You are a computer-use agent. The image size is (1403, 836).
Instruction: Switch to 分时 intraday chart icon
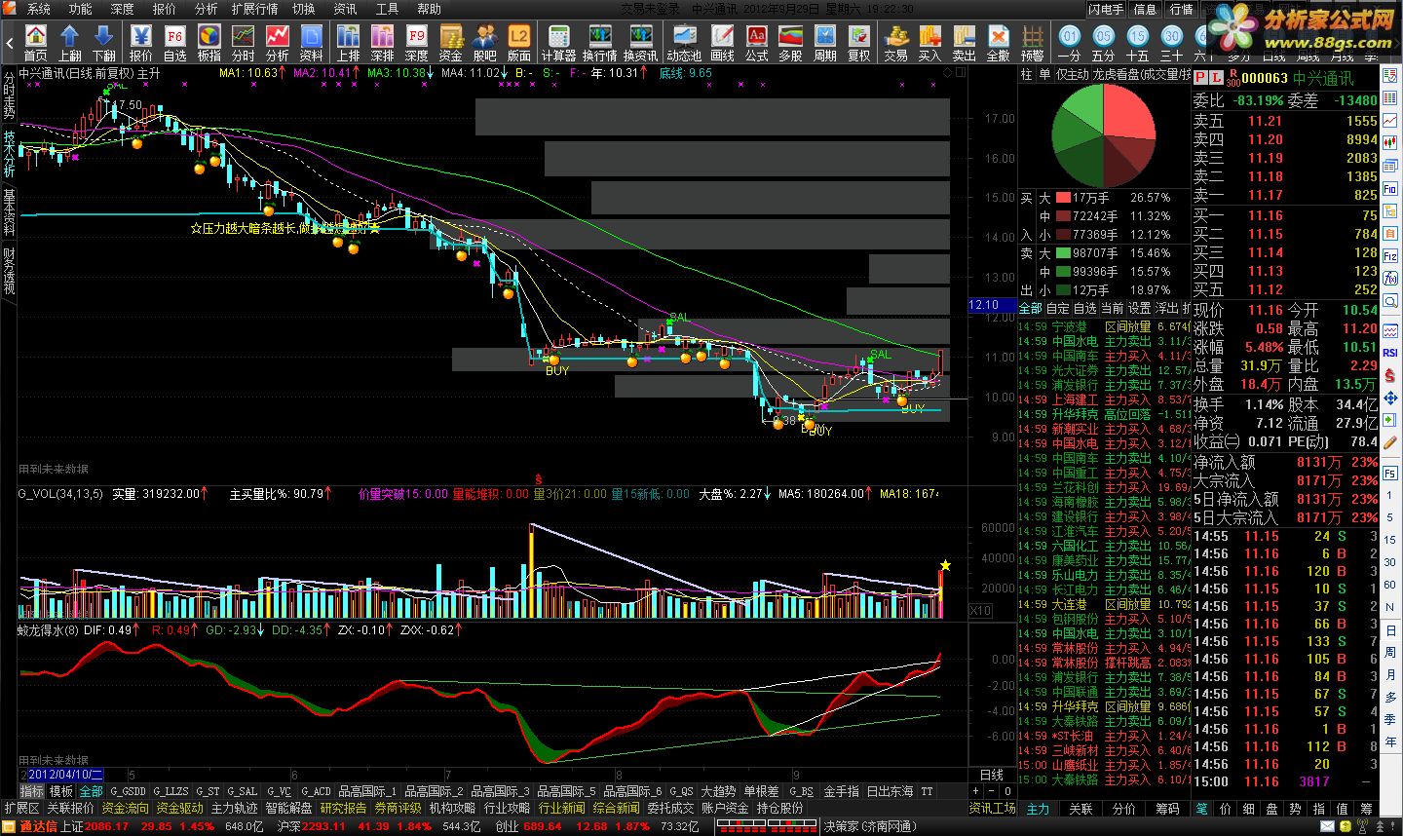[244, 43]
